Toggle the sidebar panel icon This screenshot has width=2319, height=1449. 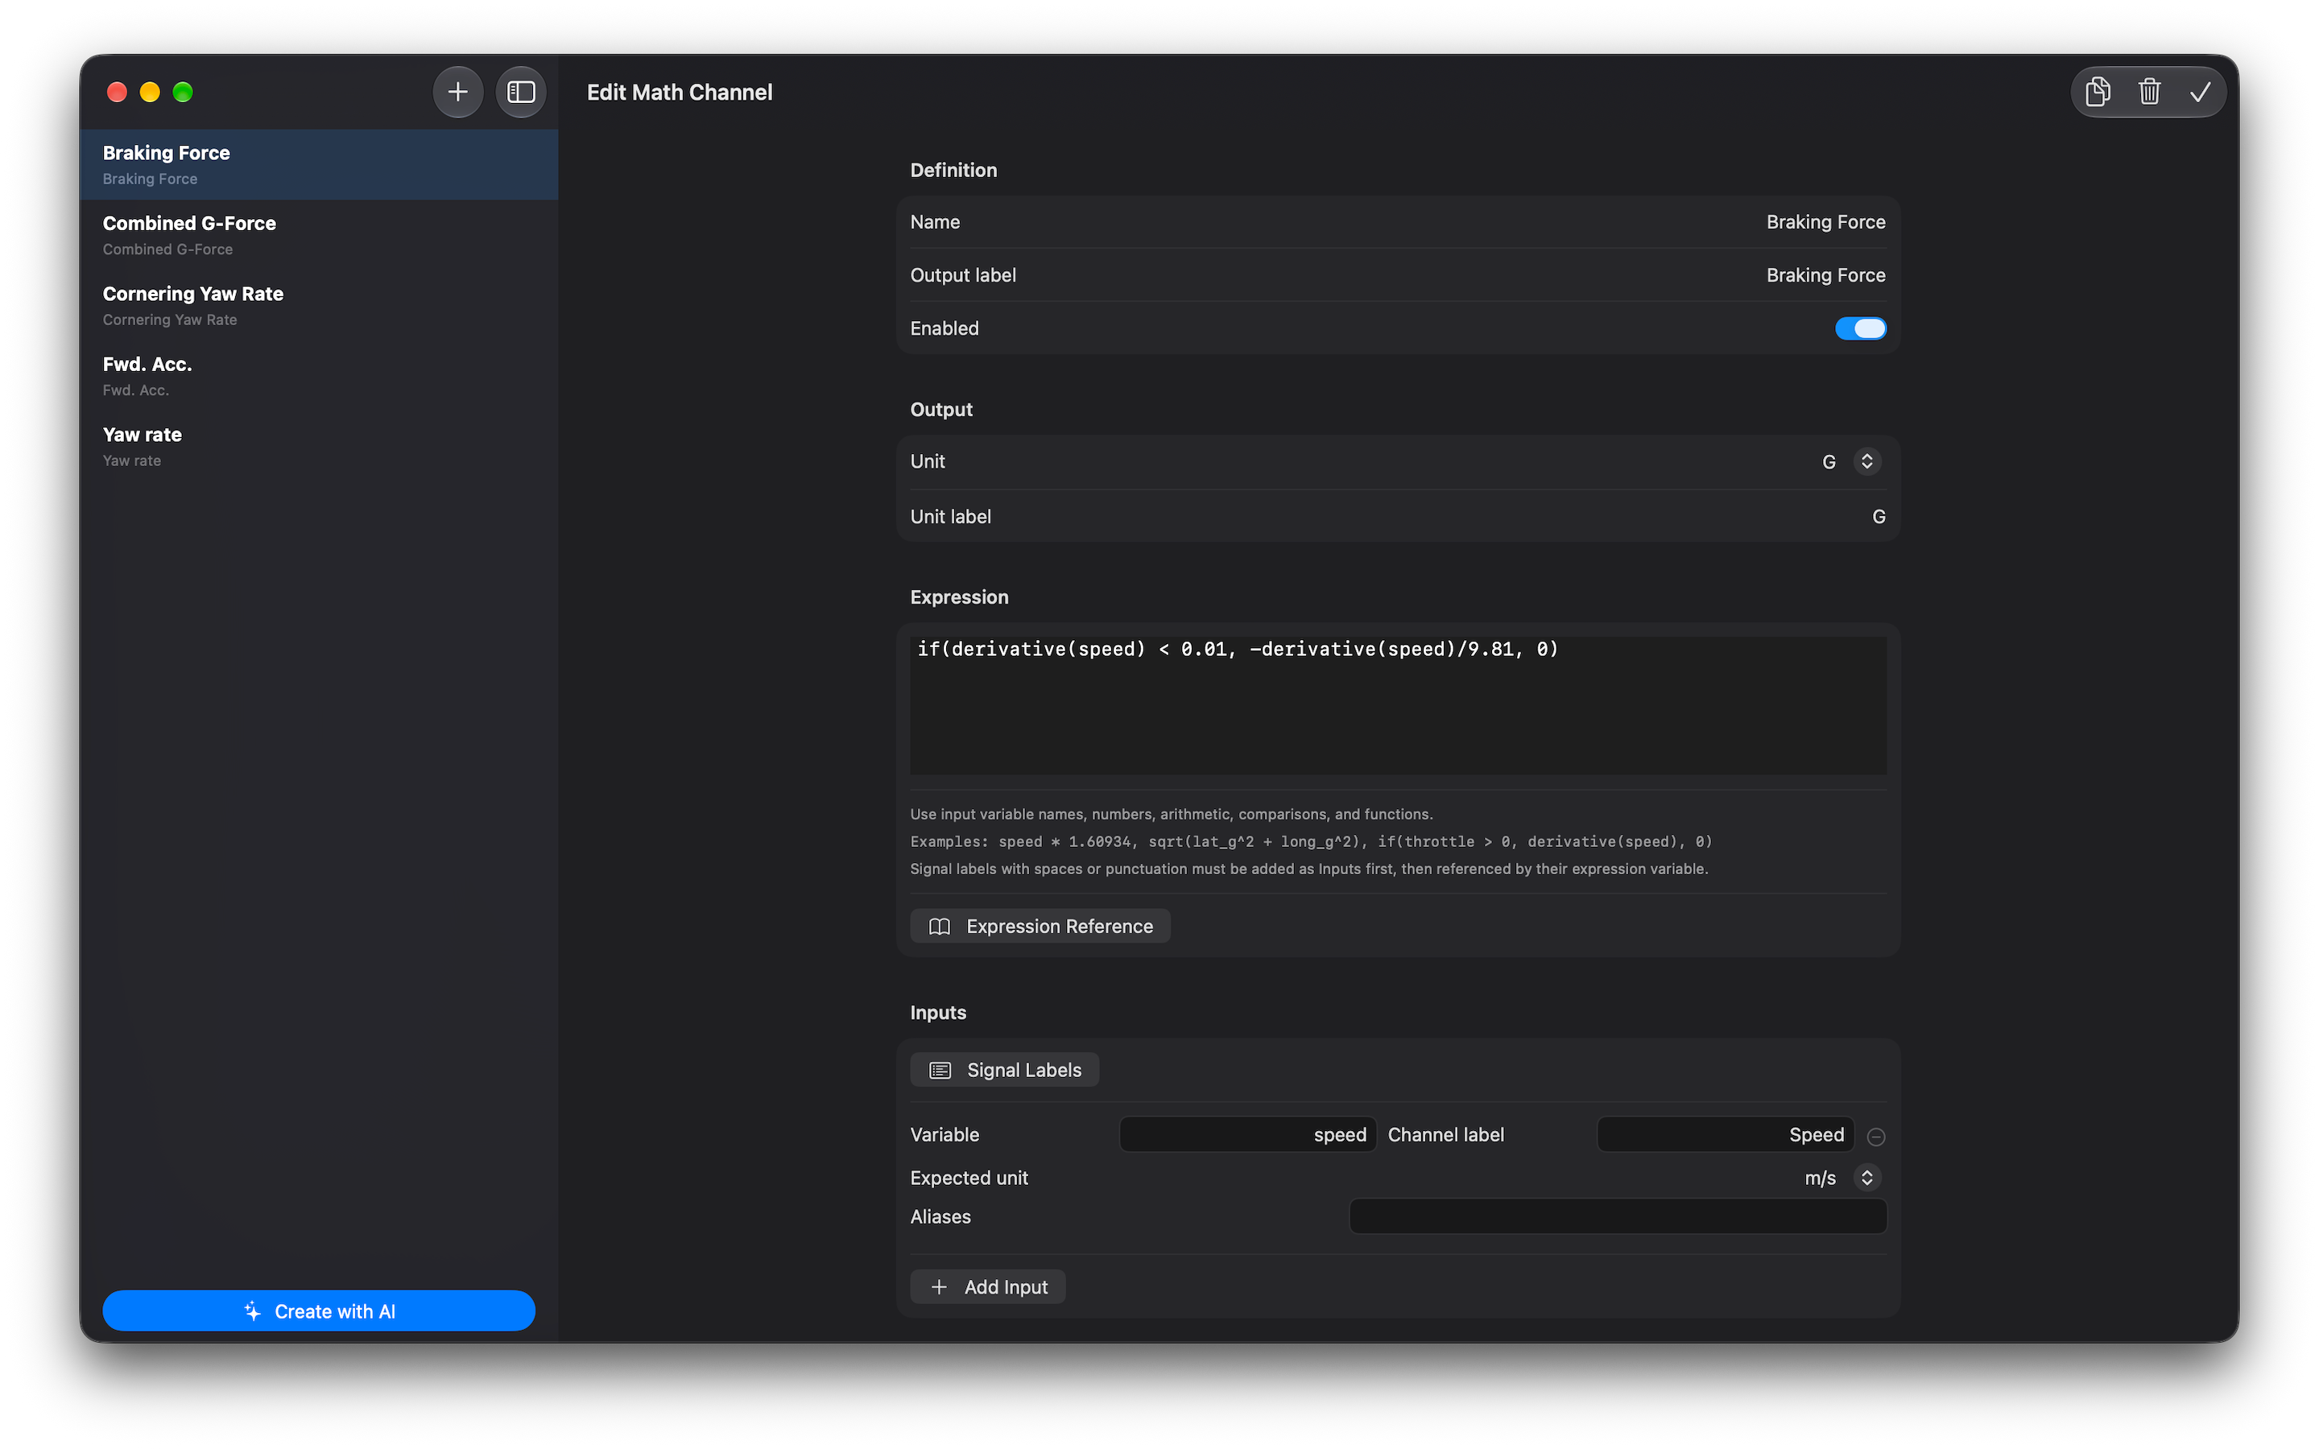[x=520, y=92]
